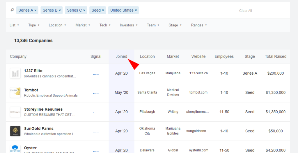The width and height of the screenshot is (298, 153).
Task: Click the 1337 Elite signal indicator
Action: pos(96,74)
